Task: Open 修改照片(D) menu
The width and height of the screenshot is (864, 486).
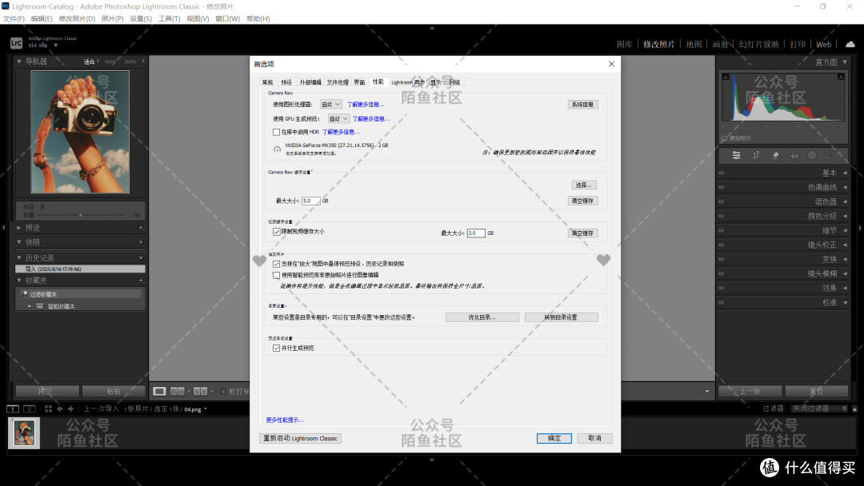Action: click(x=77, y=18)
